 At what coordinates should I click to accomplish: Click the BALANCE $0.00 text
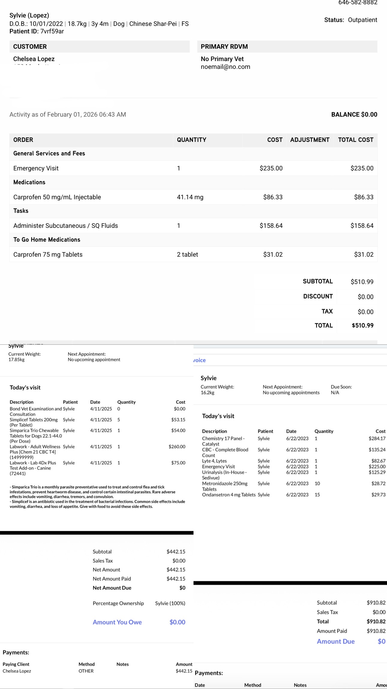pos(354,114)
